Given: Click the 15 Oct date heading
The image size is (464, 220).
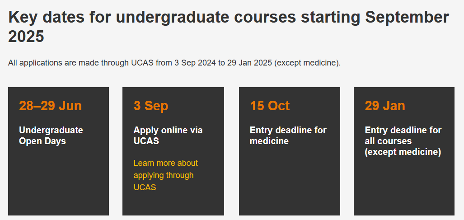Looking at the screenshot, I should (x=270, y=106).
